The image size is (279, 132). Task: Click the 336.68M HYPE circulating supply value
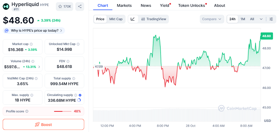coord(62,100)
